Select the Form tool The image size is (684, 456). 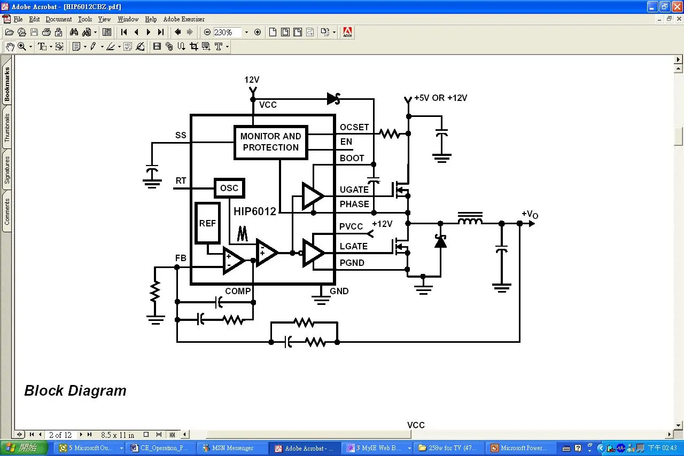[206, 46]
